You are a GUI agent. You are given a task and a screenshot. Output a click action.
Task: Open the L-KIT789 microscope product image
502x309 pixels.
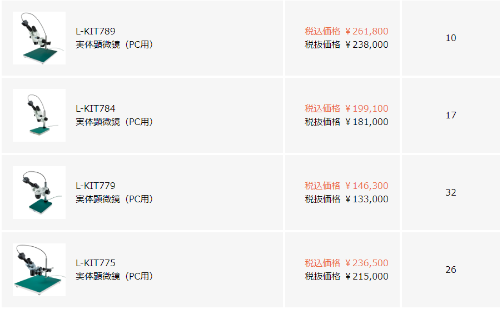(39, 38)
